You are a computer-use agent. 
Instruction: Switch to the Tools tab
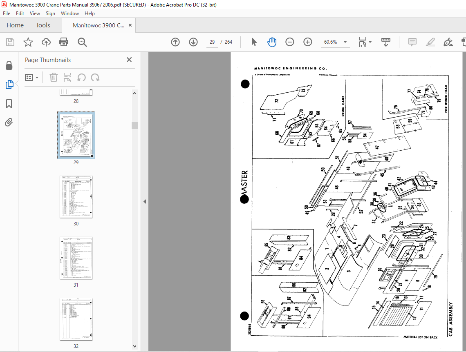coord(43,25)
